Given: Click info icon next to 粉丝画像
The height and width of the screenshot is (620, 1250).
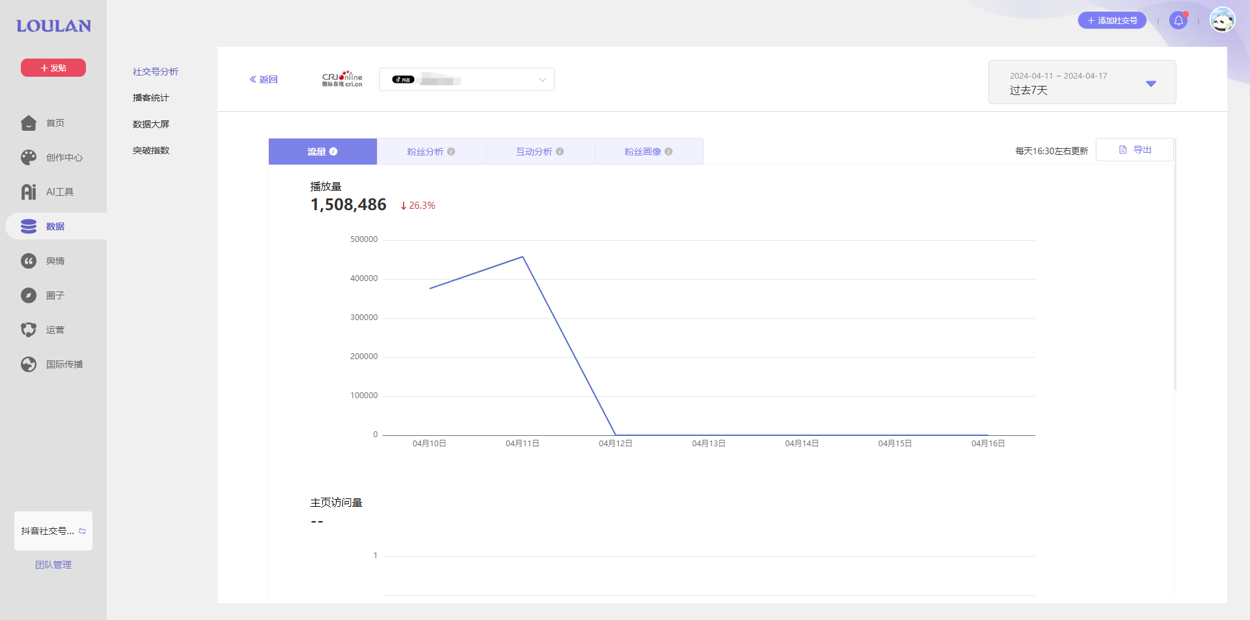Looking at the screenshot, I should point(669,152).
